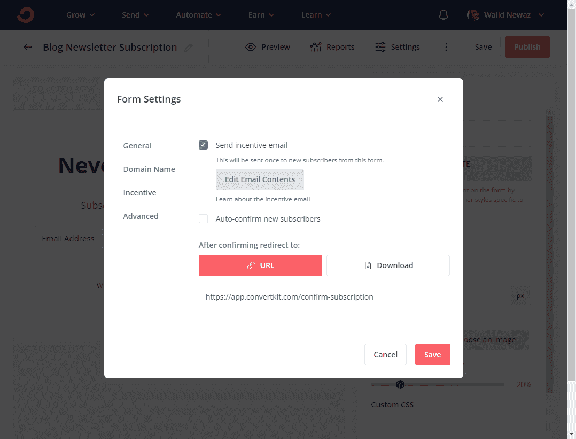Screen dimensions: 576x439
Task: Open the Settings sliders icon
Action: 380,47
